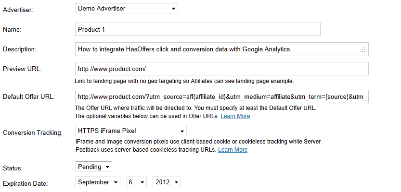Open Learn More link about Offer URL variables

(235, 116)
